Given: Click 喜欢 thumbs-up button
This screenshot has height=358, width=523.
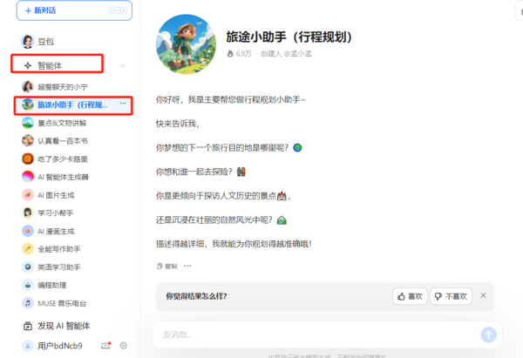Looking at the screenshot, I should click(410, 296).
